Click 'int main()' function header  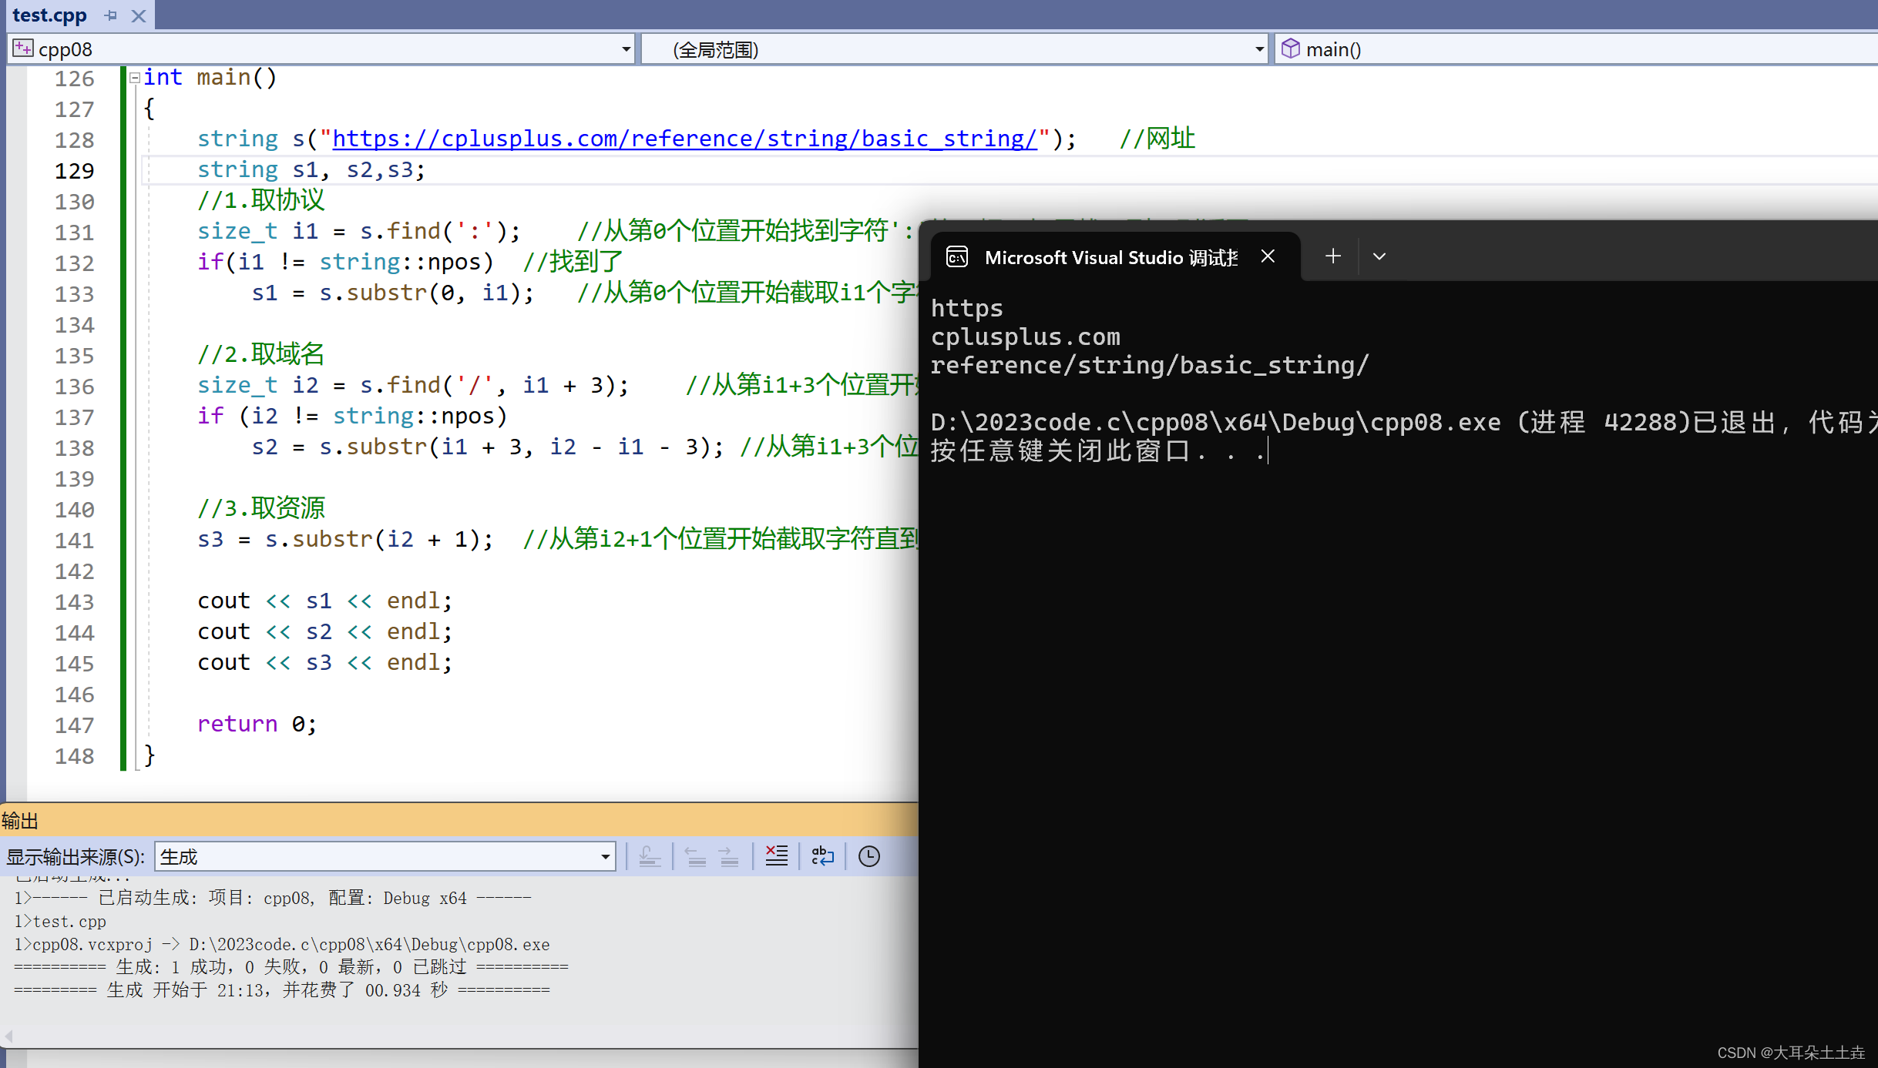210,77
